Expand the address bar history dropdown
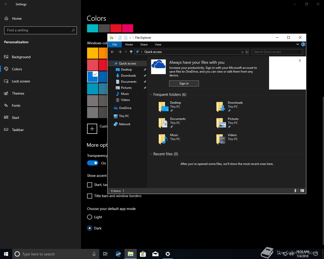Screen dimensions: 324x259 click(242, 52)
